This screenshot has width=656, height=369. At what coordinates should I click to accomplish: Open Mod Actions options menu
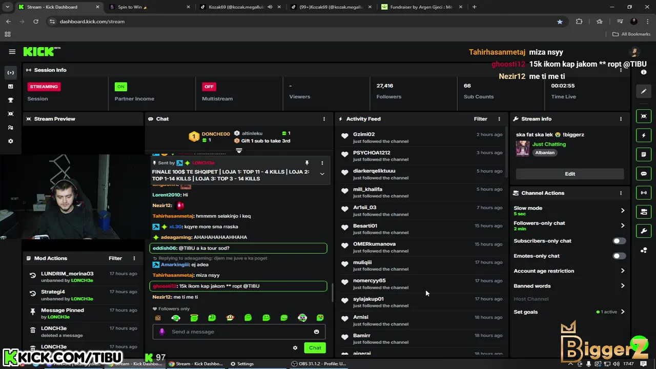134,258
